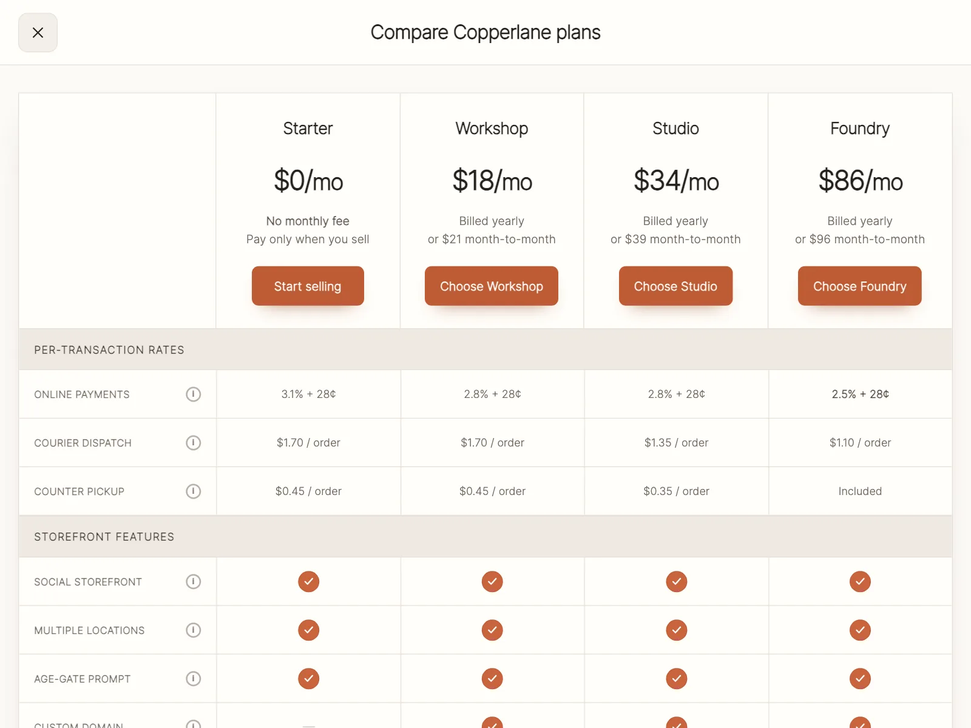
Task: Click Studio's $0.35 / order pickup cell
Action: click(x=676, y=491)
